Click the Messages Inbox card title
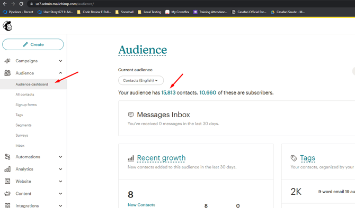355x208 pixels. click(164, 115)
